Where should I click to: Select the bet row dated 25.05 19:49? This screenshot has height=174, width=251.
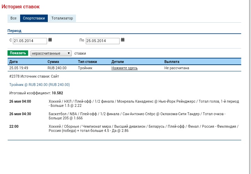click(x=19, y=68)
